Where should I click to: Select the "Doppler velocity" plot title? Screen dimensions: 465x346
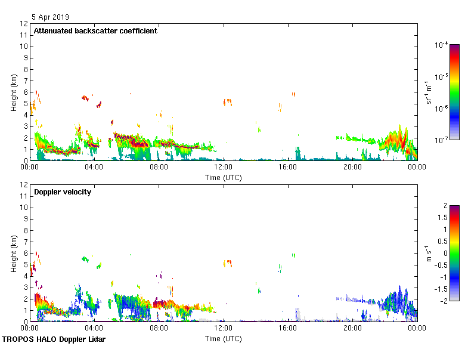[63, 192]
